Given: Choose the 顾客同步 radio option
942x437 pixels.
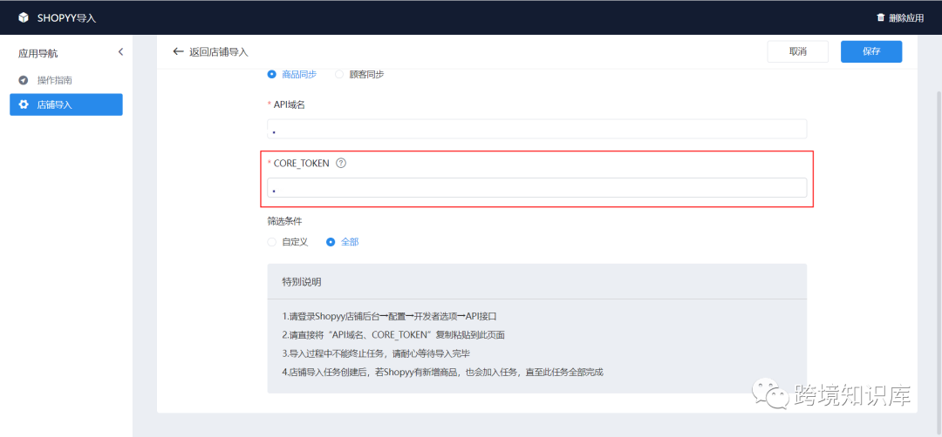Looking at the screenshot, I should coord(339,74).
